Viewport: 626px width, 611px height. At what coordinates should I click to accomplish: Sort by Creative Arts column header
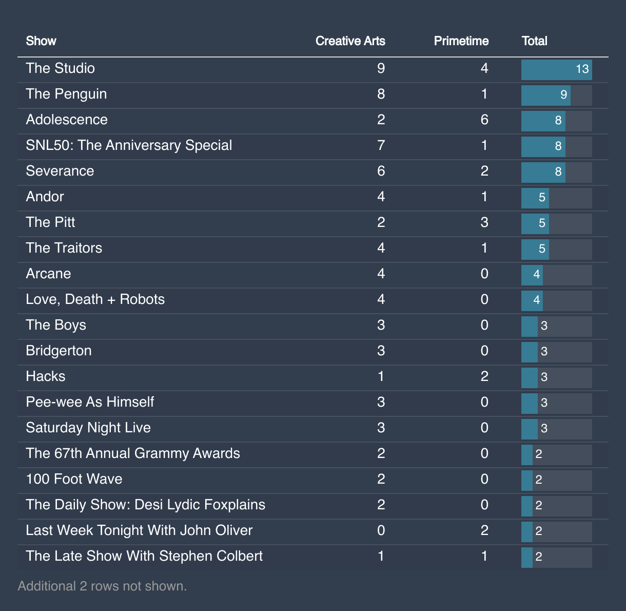coord(350,41)
